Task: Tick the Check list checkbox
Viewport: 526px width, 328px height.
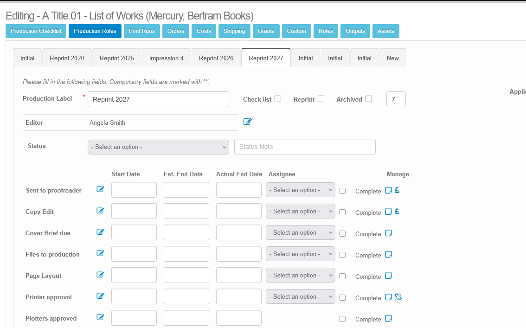Action: 278,99
